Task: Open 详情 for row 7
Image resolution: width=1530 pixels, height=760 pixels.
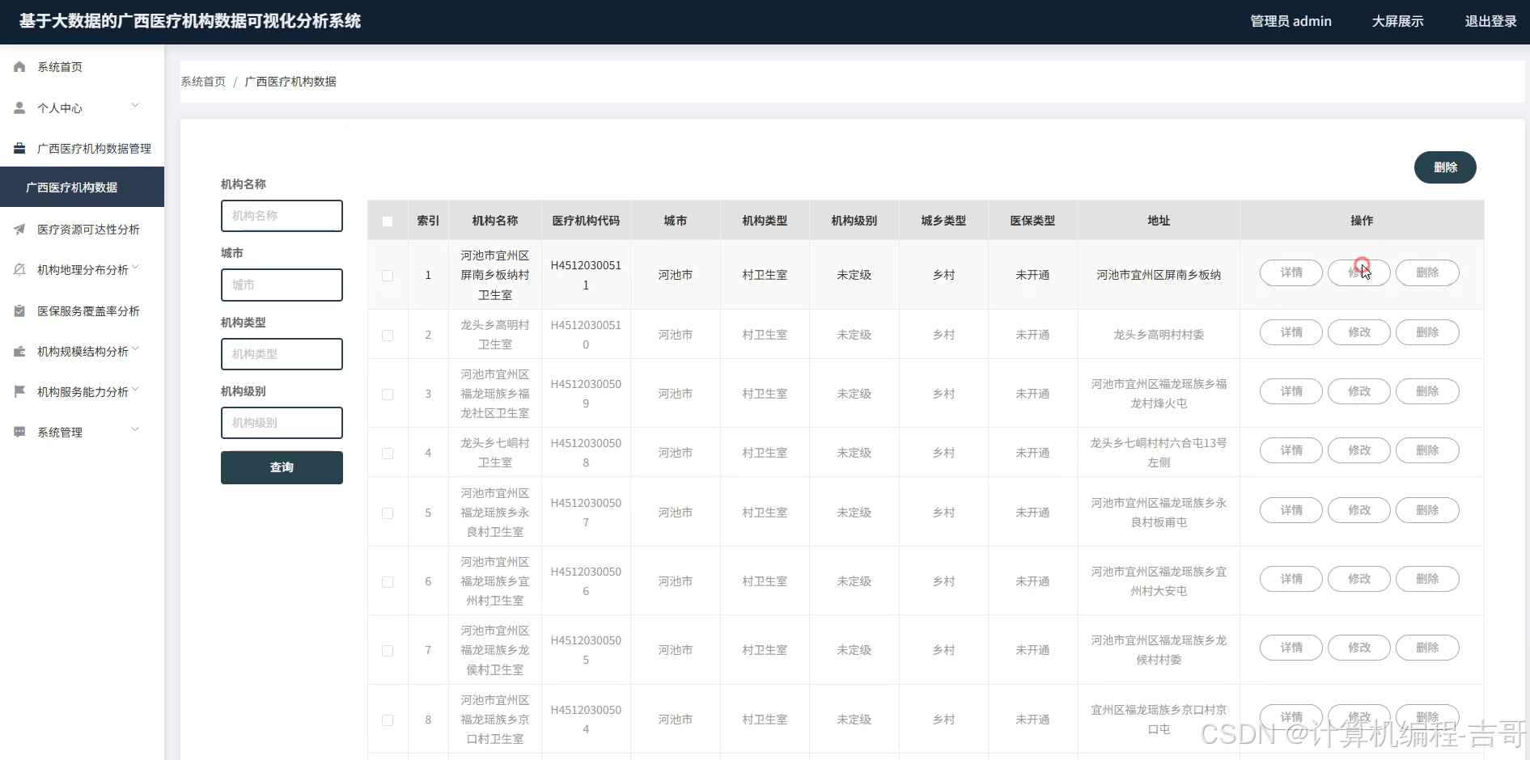Action: pyautogui.click(x=1291, y=648)
